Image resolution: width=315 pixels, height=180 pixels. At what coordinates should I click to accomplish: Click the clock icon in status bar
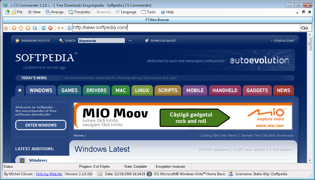tap(100, 174)
